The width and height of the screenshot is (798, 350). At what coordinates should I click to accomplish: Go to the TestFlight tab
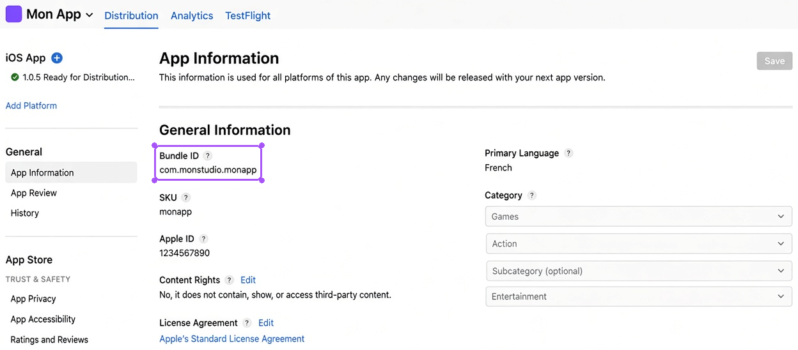tap(247, 15)
